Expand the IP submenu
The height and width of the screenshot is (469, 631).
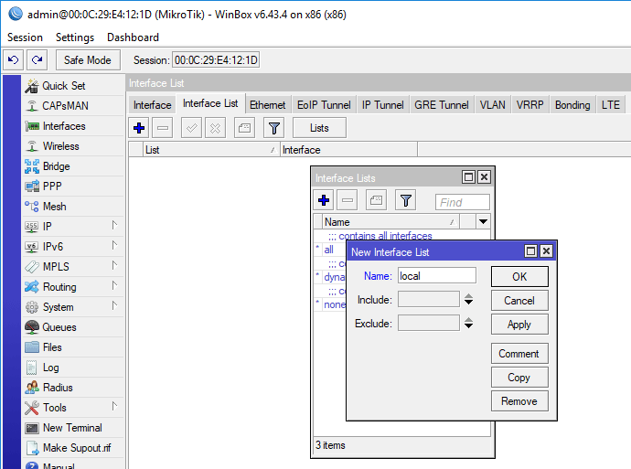(x=114, y=226)
